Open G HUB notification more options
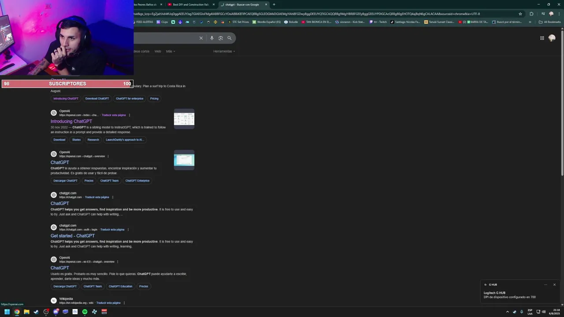Screen dimensions: 564x317 pyautogui.click(x=545, y=285)
